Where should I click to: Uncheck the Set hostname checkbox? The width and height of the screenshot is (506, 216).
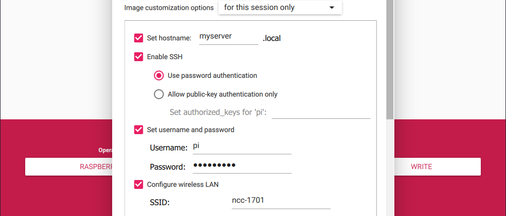[138, 38]
